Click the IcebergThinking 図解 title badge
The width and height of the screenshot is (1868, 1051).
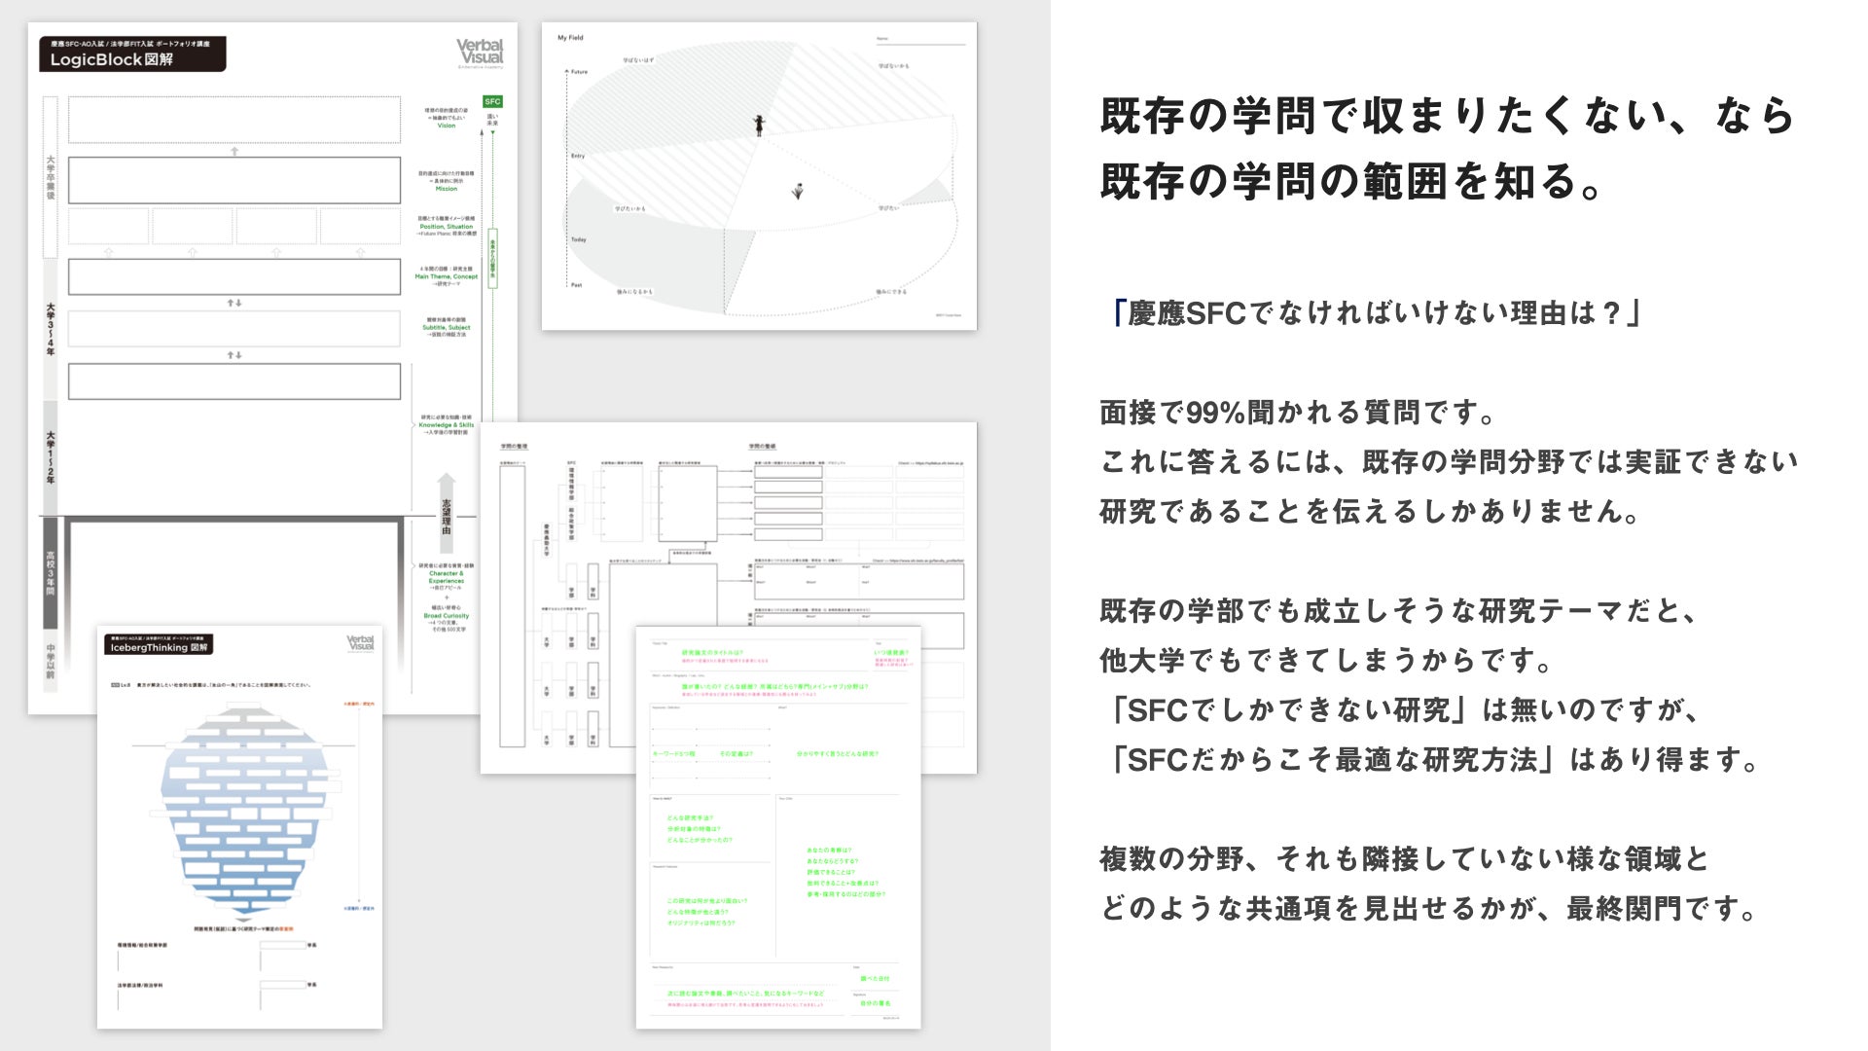pos(159,645)
